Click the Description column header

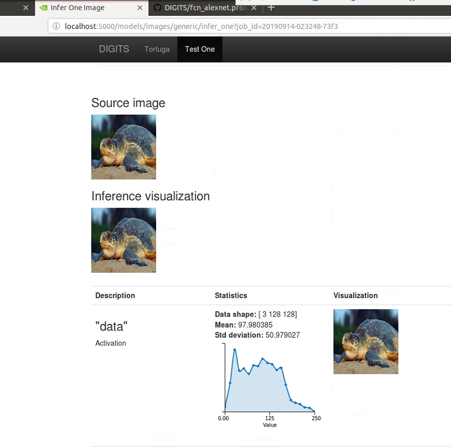[x=115, y=296]
